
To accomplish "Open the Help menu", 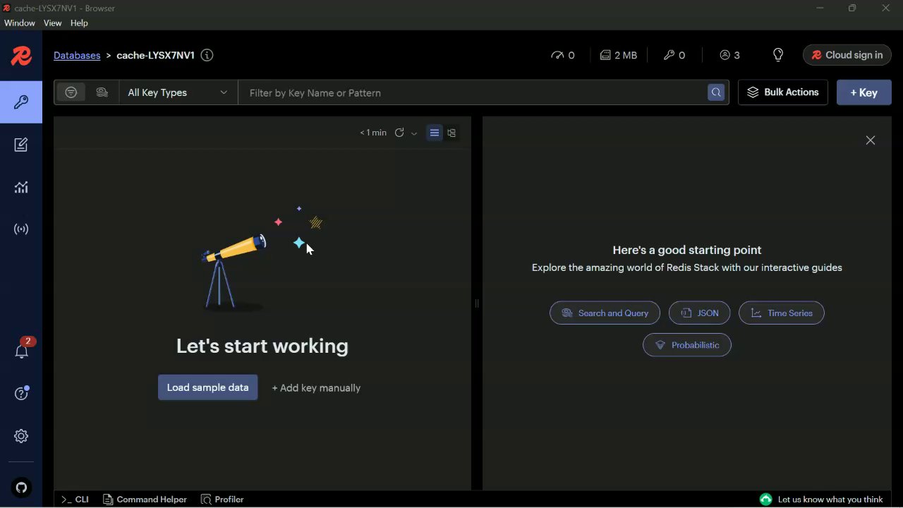I will click(x=79, y=23).
